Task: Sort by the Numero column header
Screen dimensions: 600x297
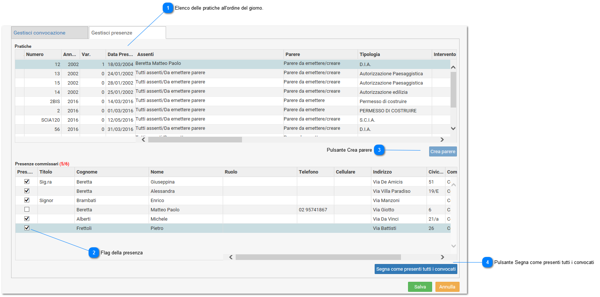Action: pos(43,54)
